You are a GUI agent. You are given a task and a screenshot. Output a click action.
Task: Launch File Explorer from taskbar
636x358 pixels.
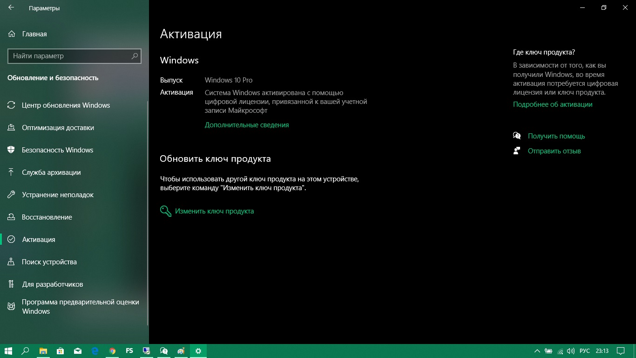pyautogui.click(x=43, y=351)
